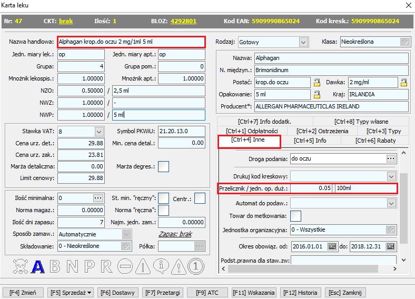The image size is (415, 299).
Task: Open Składowanie plus selector button
Action: coord(126,246)
